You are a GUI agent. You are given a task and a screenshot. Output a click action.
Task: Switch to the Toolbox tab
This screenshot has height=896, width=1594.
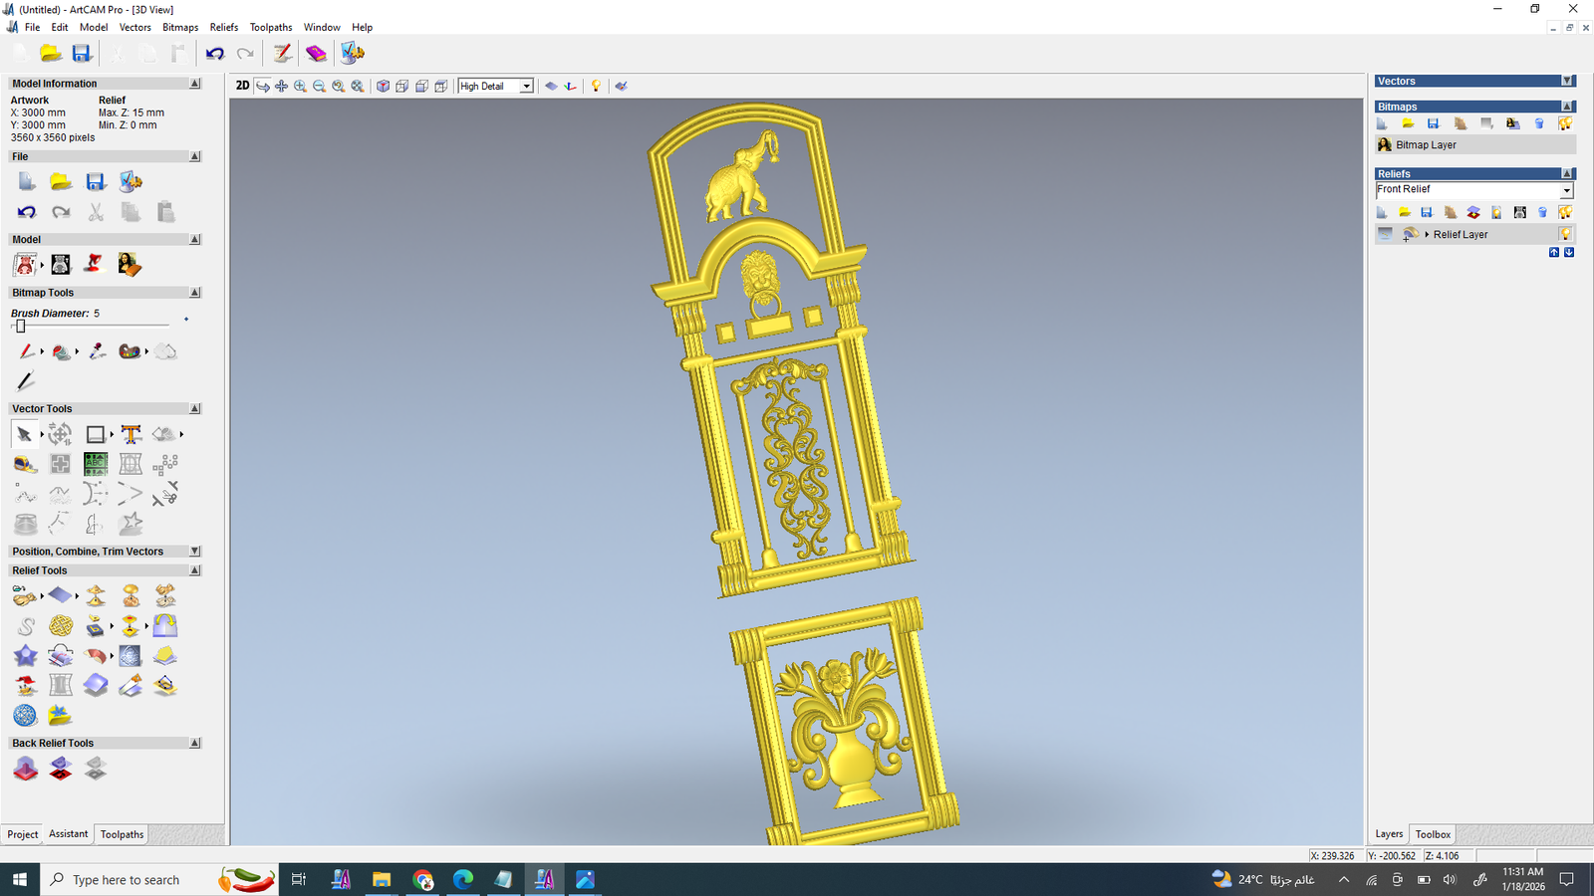pyautogui.click(x=1433, y=834)
